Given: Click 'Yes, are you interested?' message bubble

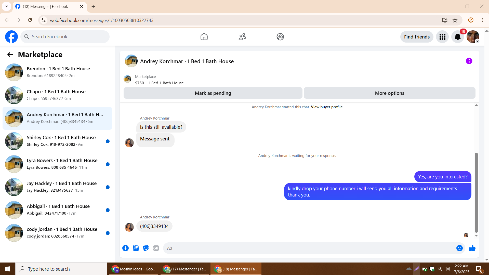Looking at the screenshot, I should pos(443,177).
